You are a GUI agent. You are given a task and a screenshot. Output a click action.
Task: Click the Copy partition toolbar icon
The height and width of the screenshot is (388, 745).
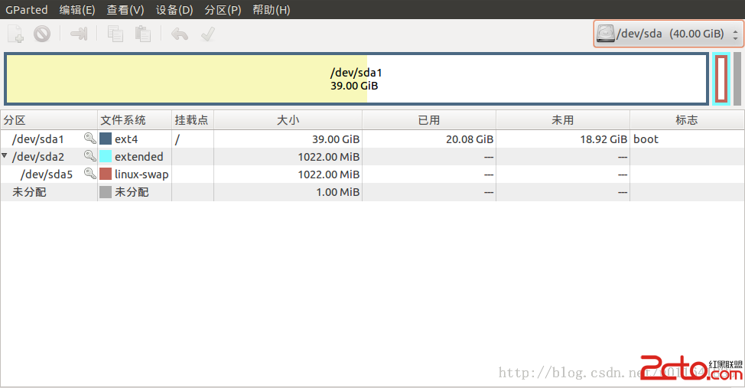click(115, 34)
